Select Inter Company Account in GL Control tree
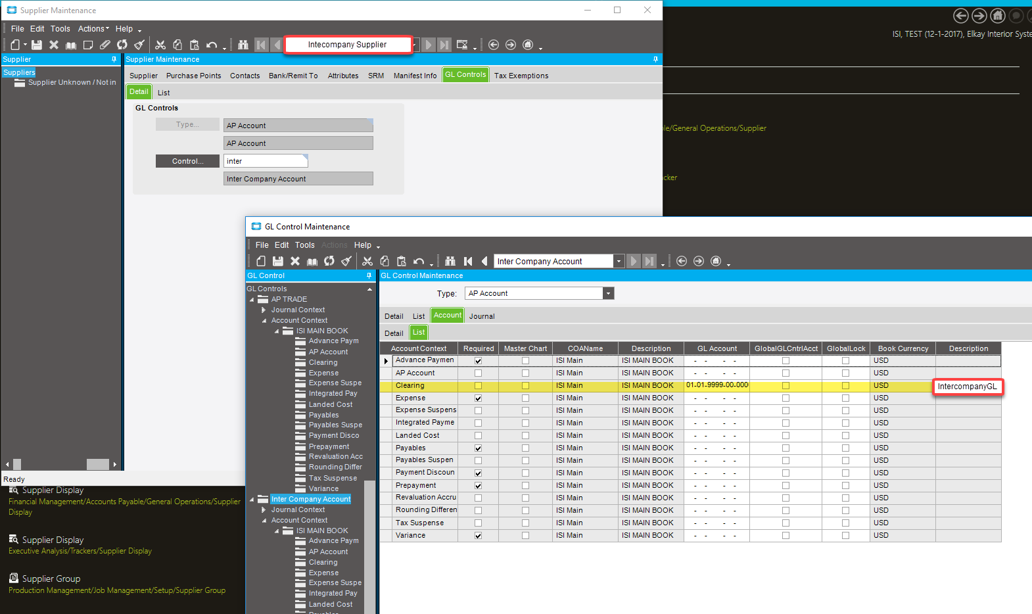The height and width of the screenshot is (614, 1032). [x=311, y=500]
